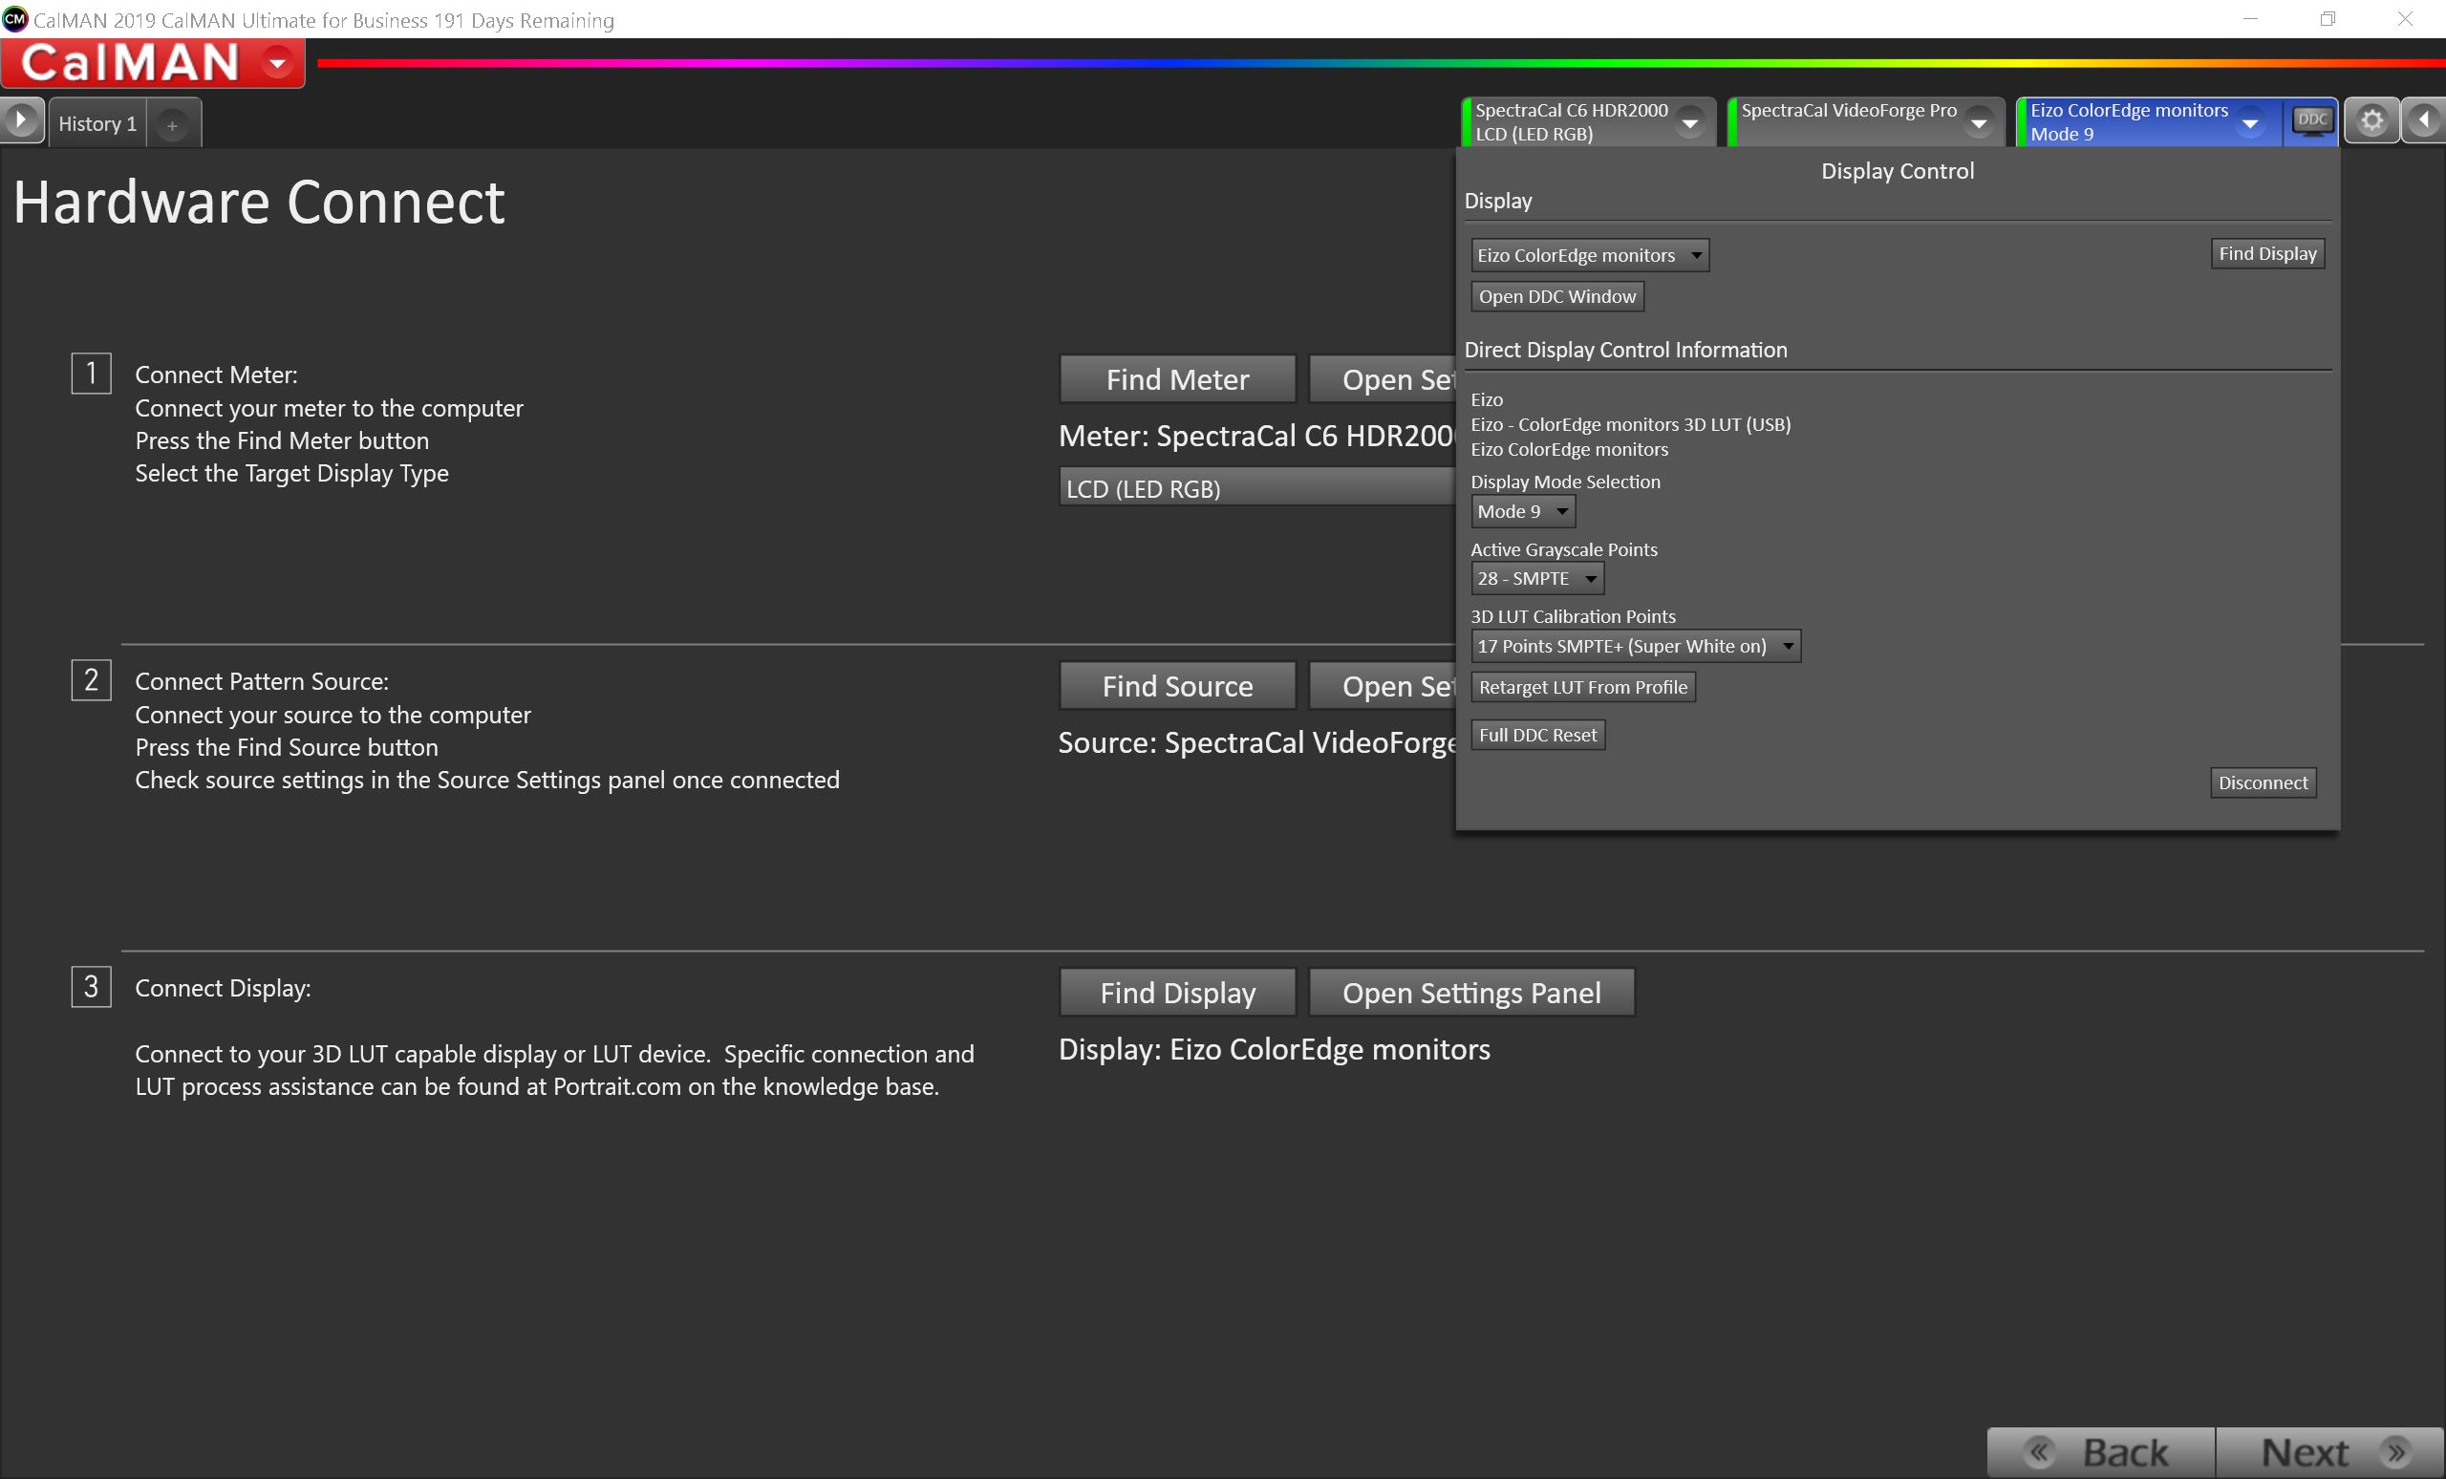2446x1479 pixels.
Task: Click the play arrow icon left of History tab
Action: pos(21,121)
